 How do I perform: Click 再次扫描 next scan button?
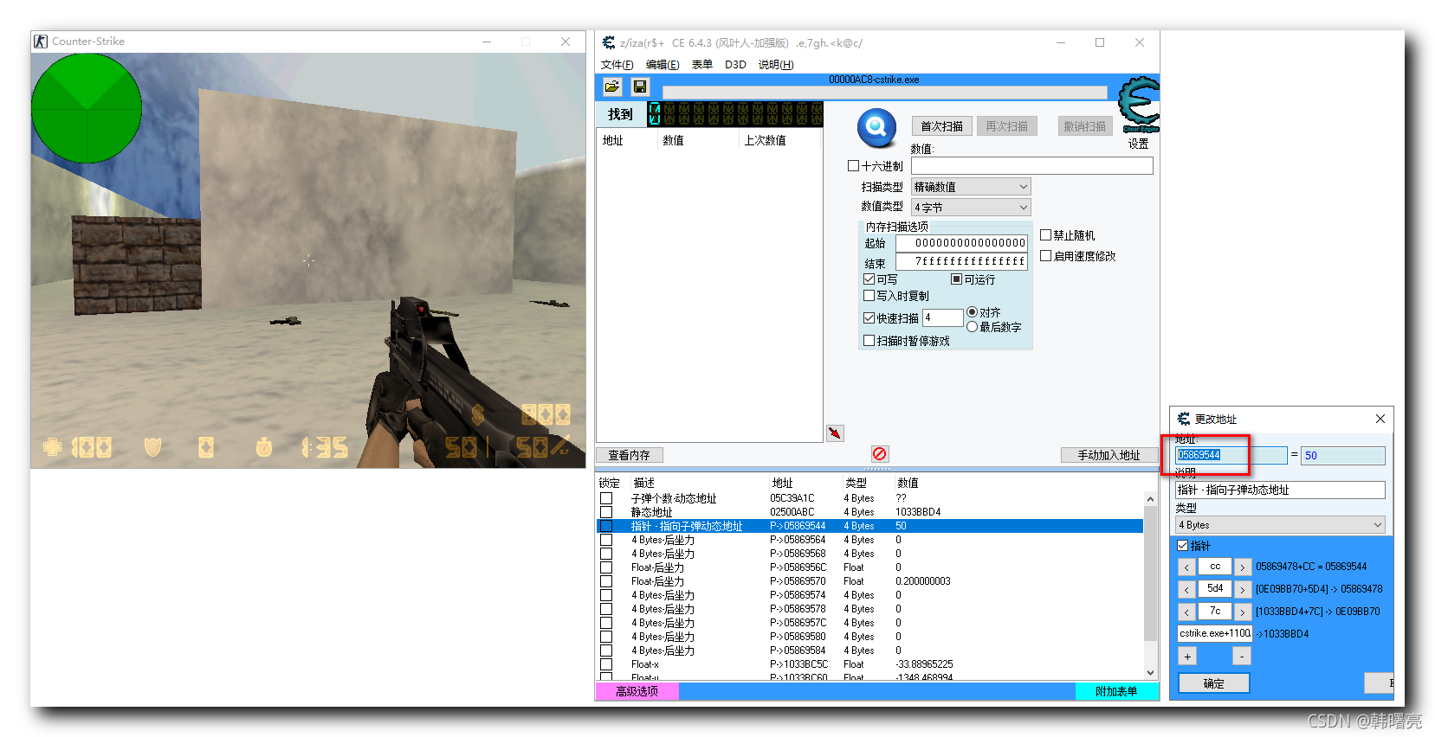point(1006,126)
